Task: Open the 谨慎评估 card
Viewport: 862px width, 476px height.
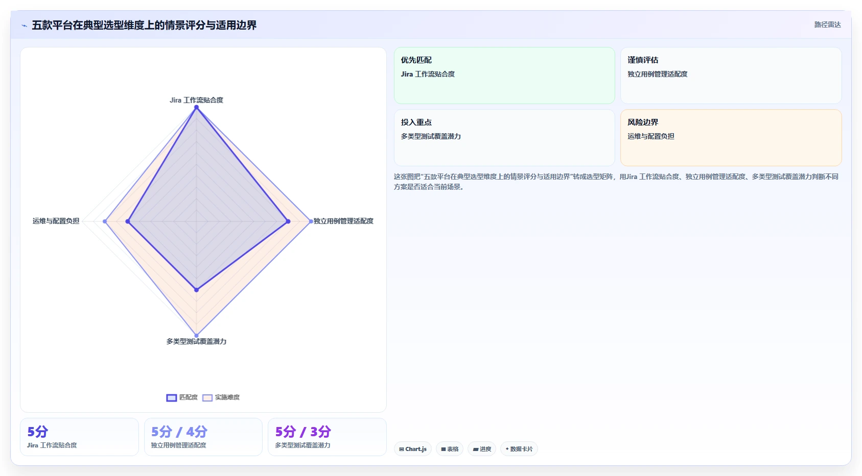Action: (x=731, y=76)
